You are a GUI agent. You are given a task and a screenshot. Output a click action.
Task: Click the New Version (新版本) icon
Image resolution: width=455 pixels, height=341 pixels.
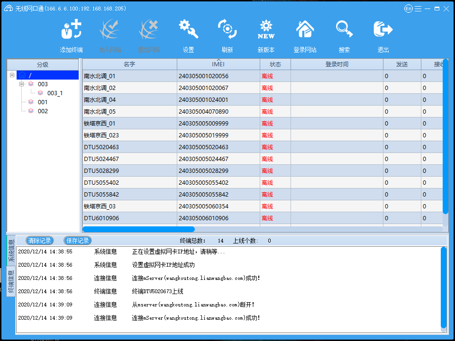(266, 29)
